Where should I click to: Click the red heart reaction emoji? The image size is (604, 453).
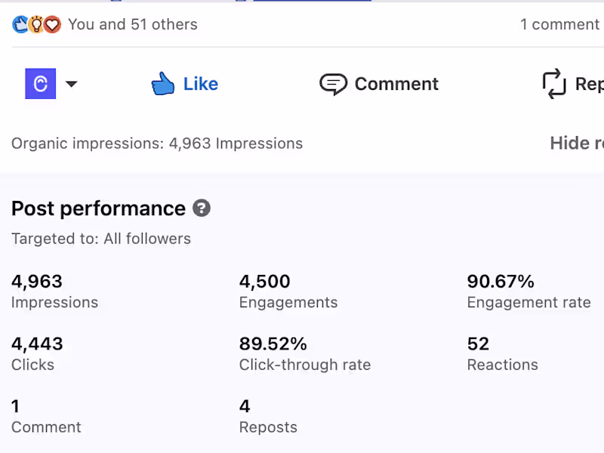coord(51,25)
